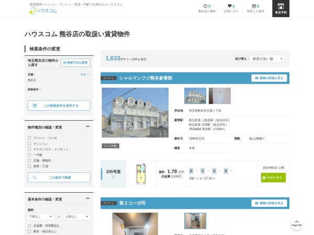Check 敷金・保証金なし checkbox
Viewport: 314px width, 235px height.
click(29, 231)
